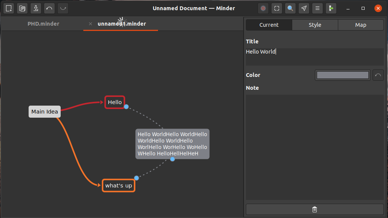388x218 pixels.
Task: Select the Hello node
Action: pos(115,102)
